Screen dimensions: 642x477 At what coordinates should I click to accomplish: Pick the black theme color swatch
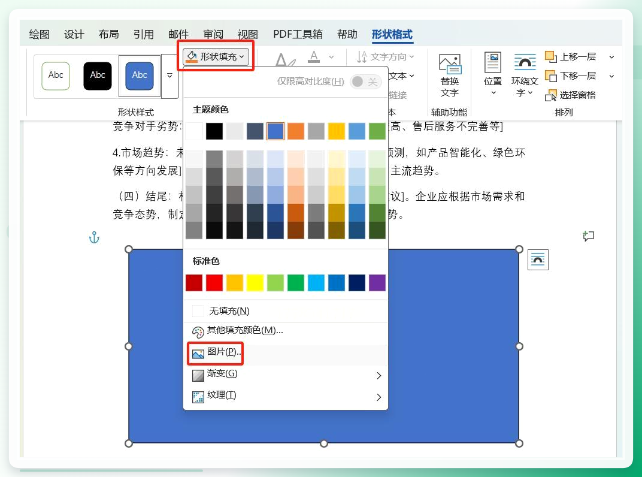point(214,131)
